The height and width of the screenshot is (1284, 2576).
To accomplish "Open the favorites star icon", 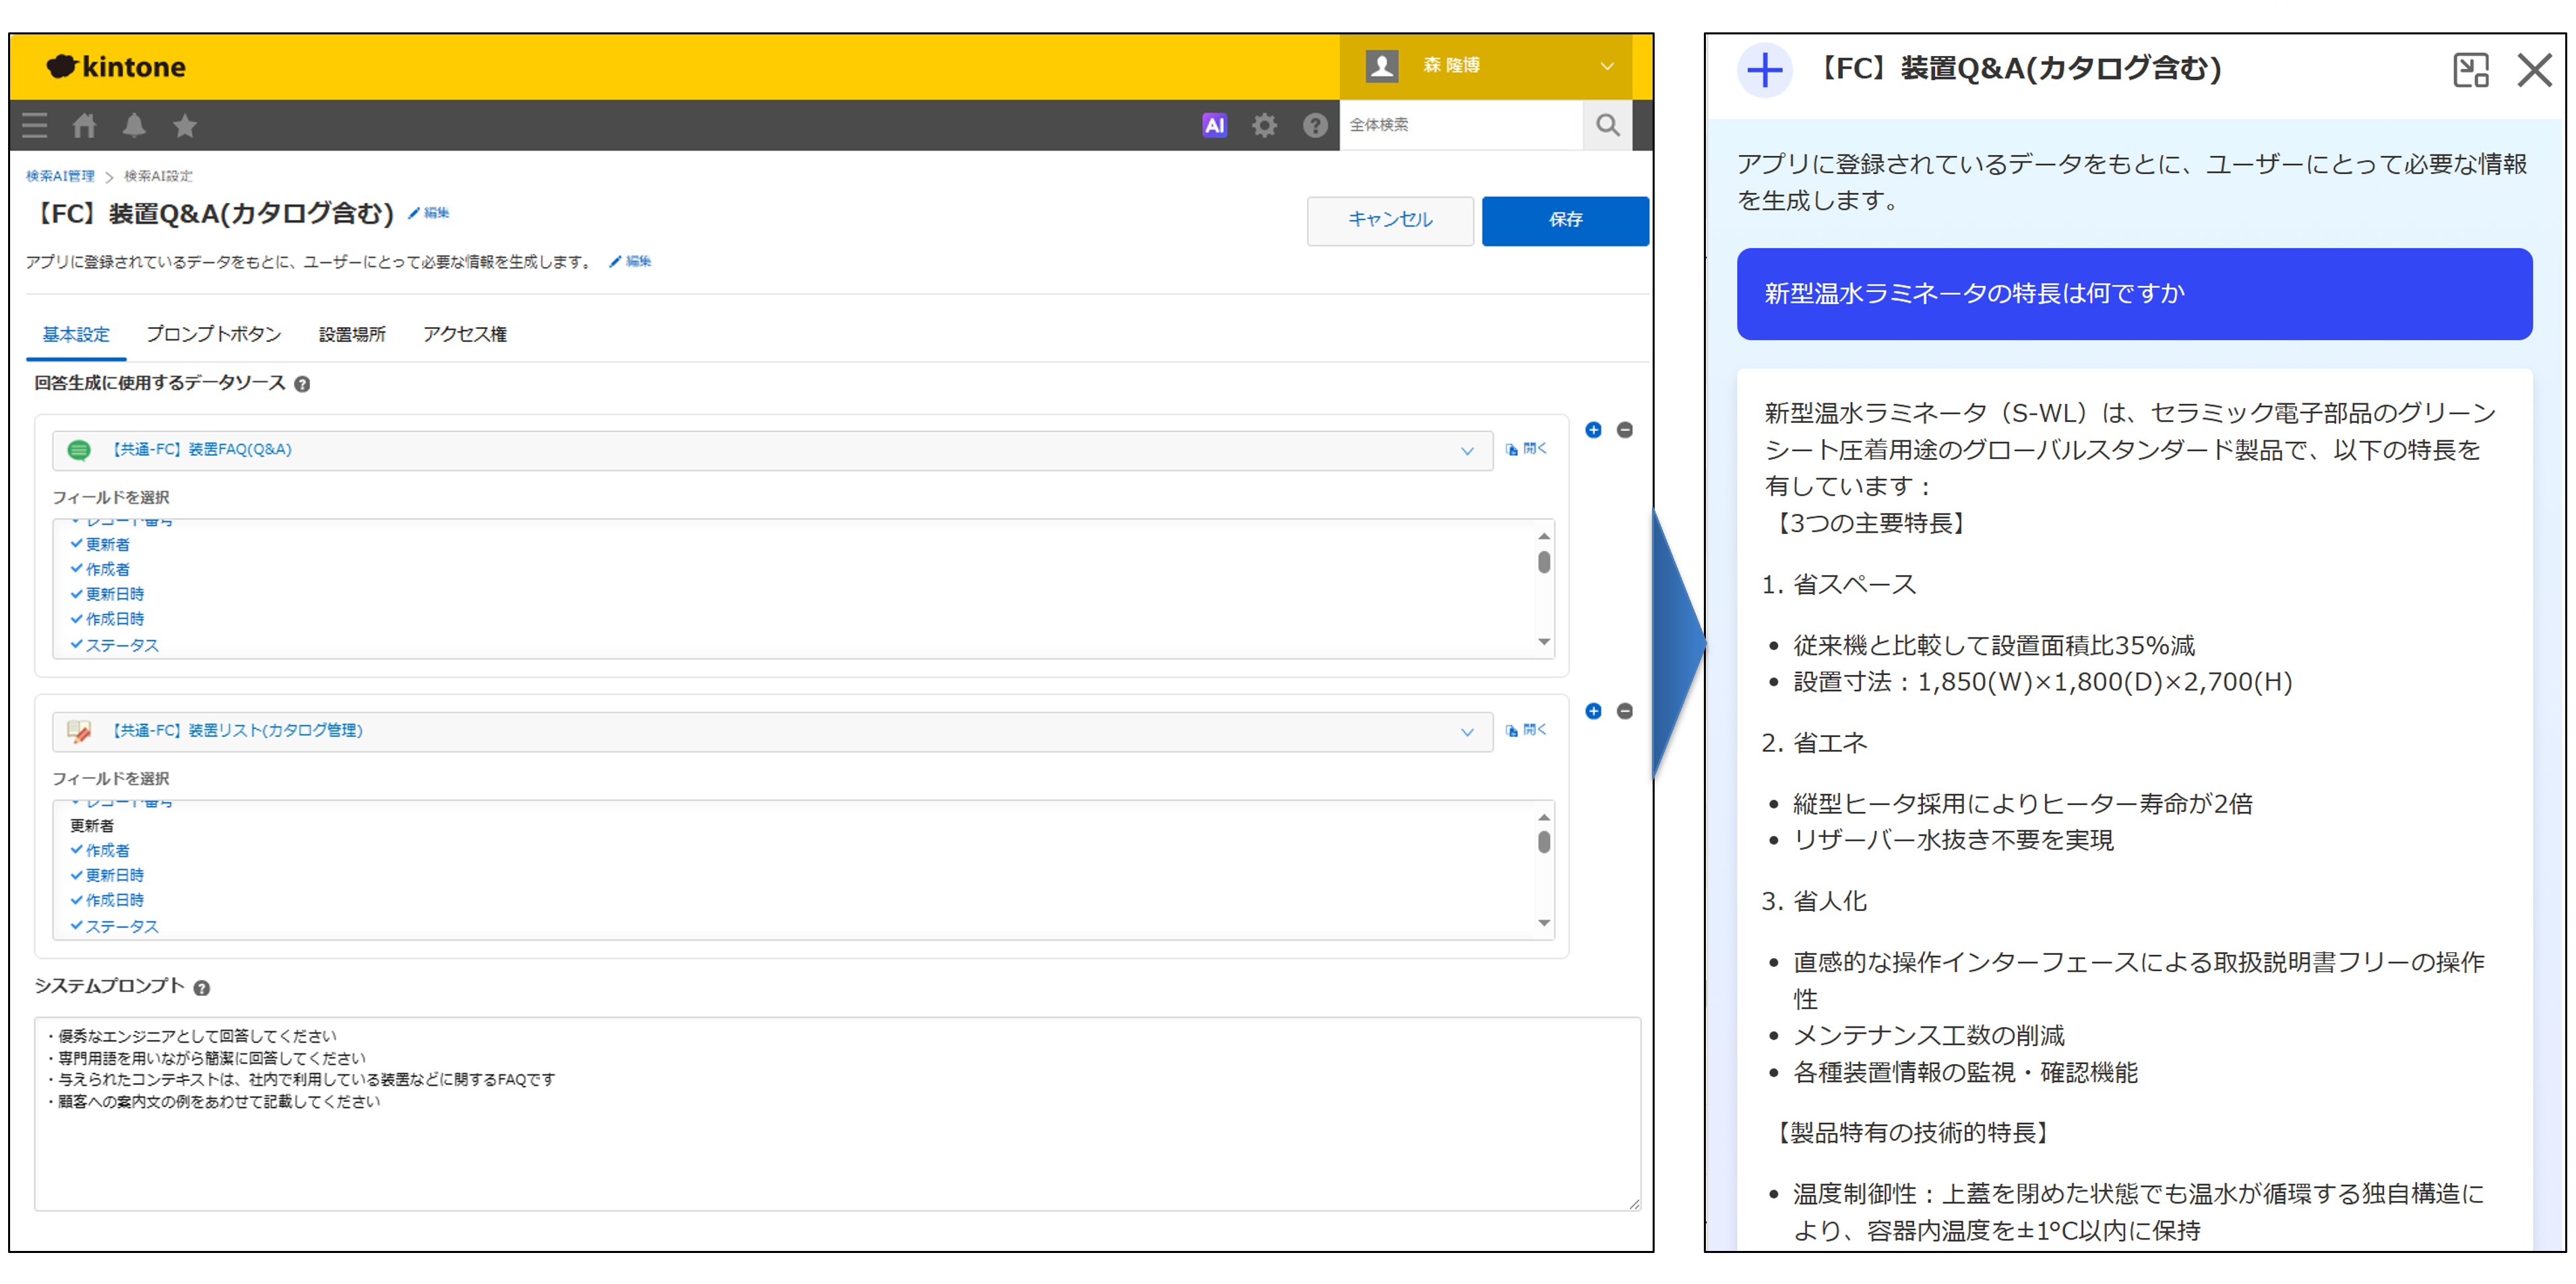I will coord(184,125).
